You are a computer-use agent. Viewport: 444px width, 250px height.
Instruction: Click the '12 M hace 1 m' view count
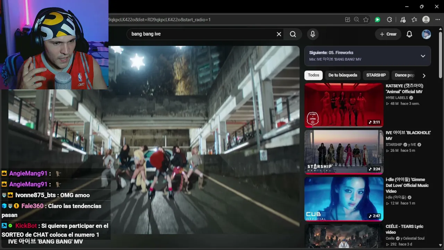[x=400, y=203]
